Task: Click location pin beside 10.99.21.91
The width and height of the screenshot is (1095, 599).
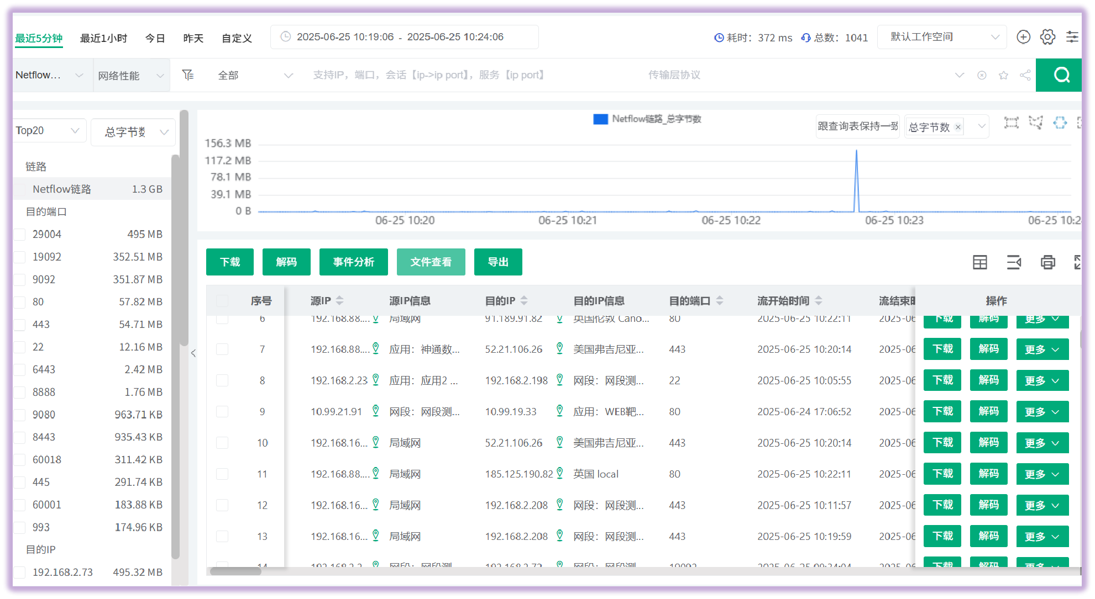Action: coord(375,411)
